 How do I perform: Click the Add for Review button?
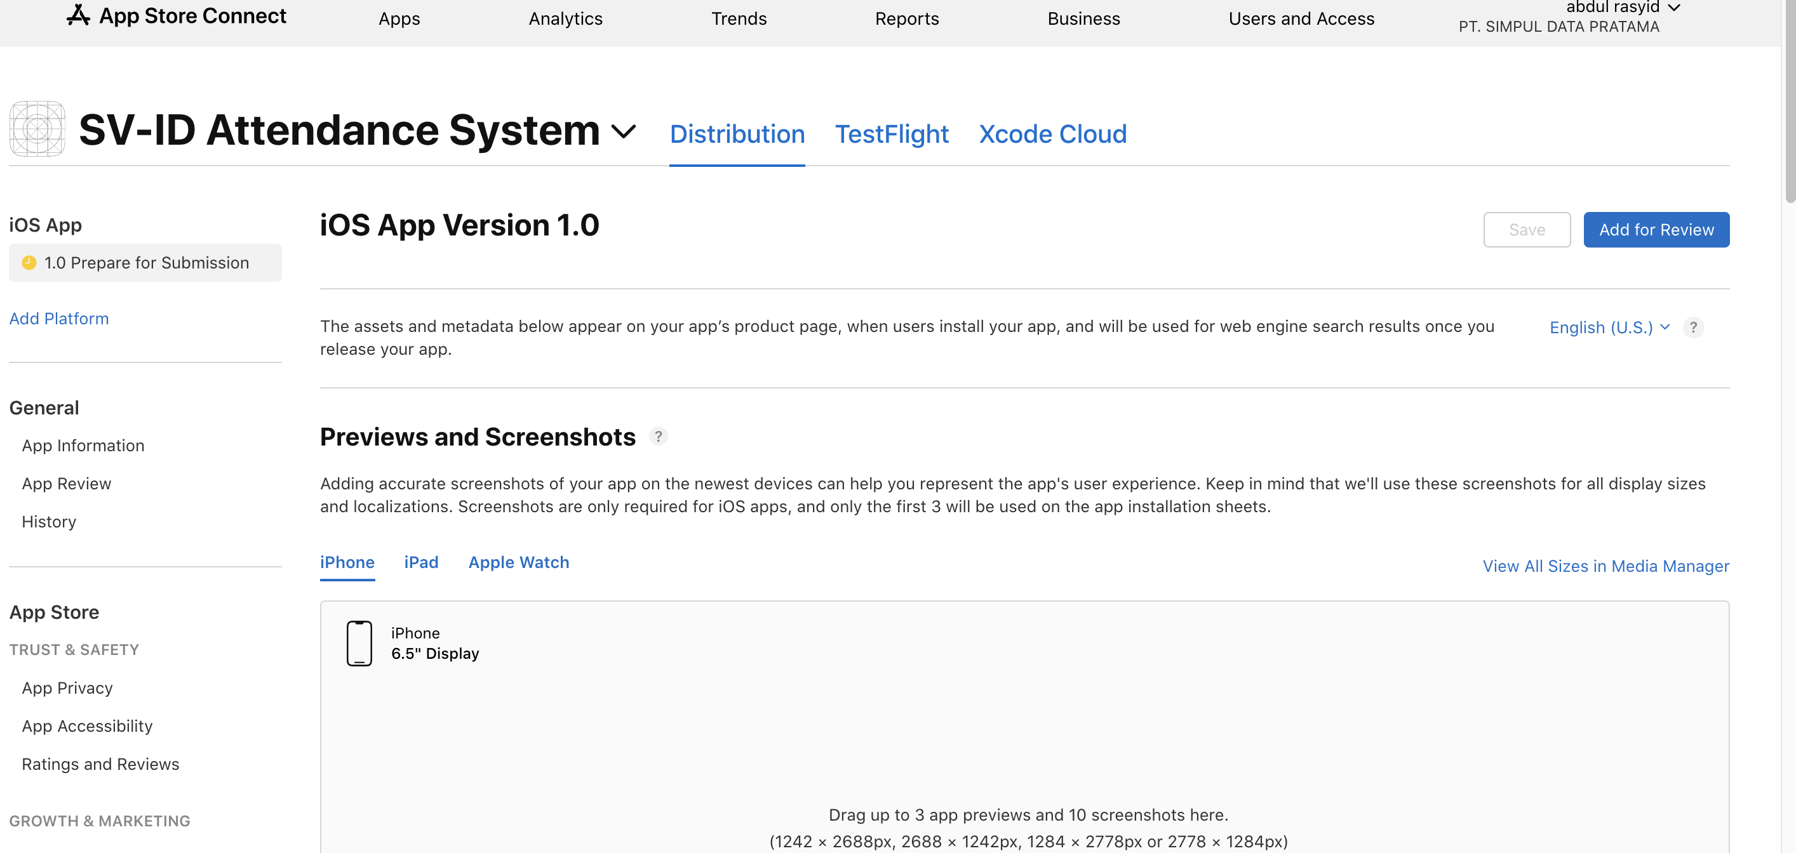tap(1656, 230)
